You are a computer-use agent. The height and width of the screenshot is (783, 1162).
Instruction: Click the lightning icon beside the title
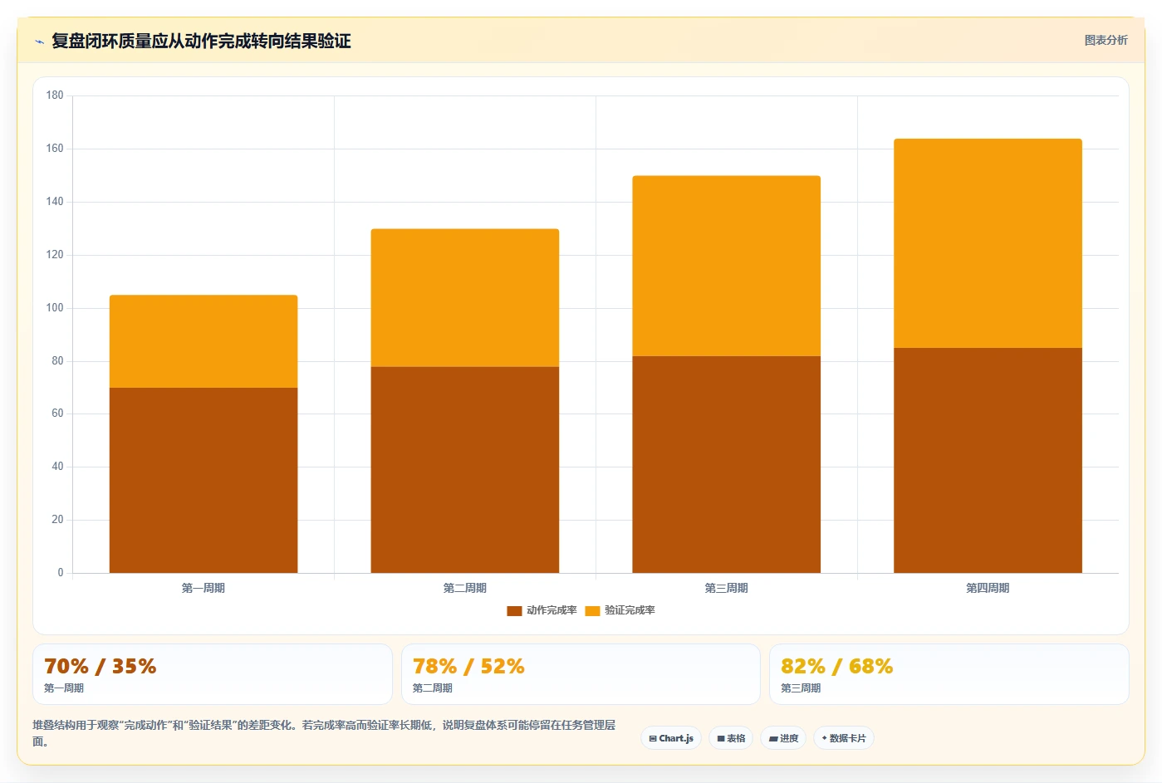39,42
